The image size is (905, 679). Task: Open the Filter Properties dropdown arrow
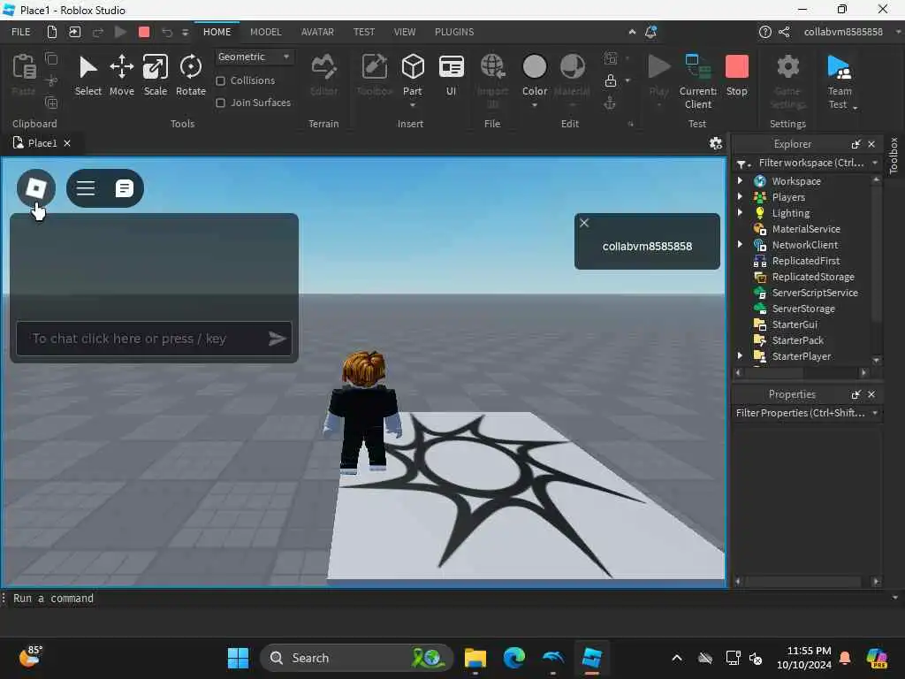click(875, 413)
